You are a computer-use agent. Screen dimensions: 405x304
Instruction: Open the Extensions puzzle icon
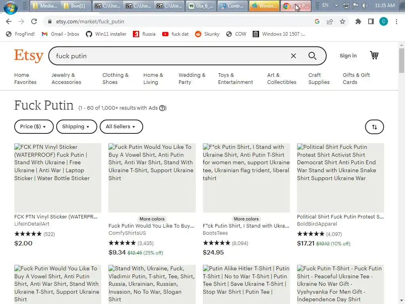pyautogui.click(x=358, y=21)
